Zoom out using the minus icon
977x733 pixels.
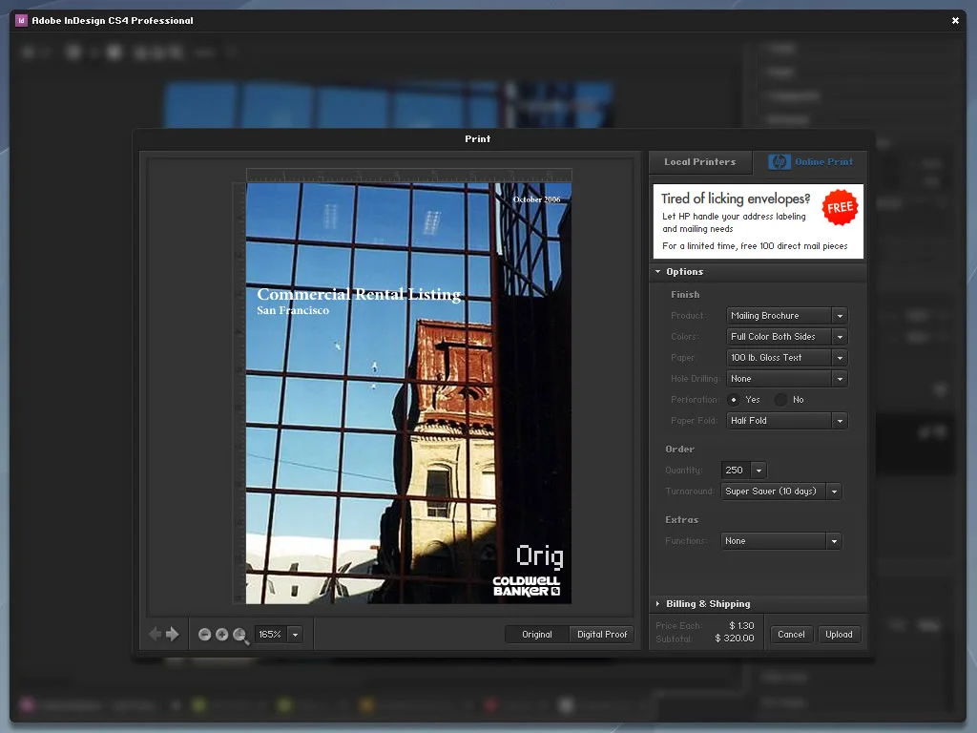(204, 635)
